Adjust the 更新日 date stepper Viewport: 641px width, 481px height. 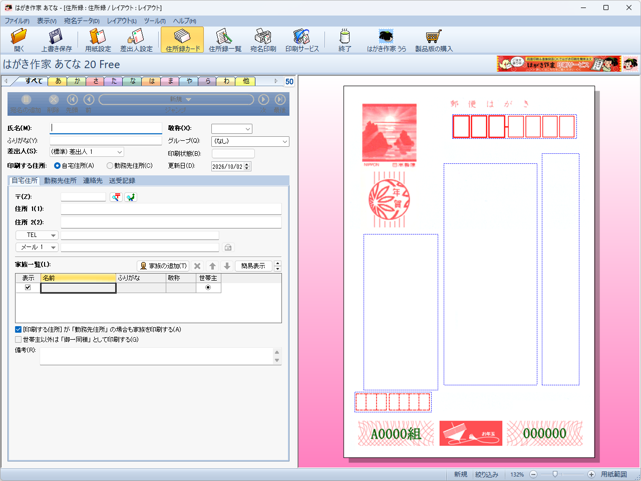(x=246, y=166)
